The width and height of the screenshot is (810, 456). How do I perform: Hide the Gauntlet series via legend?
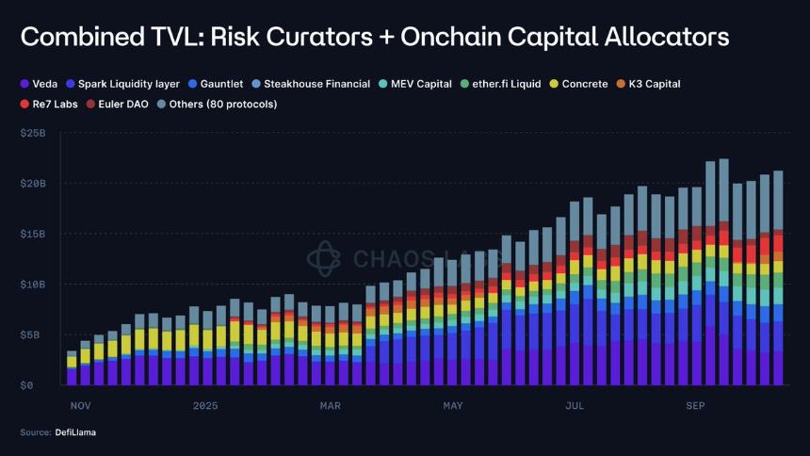pyautogui.click(x=216, y=84)
